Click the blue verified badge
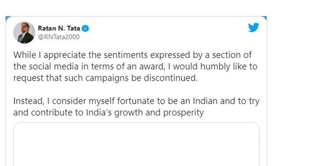Viewport: 324px width, 166px height. pos(86,28)
